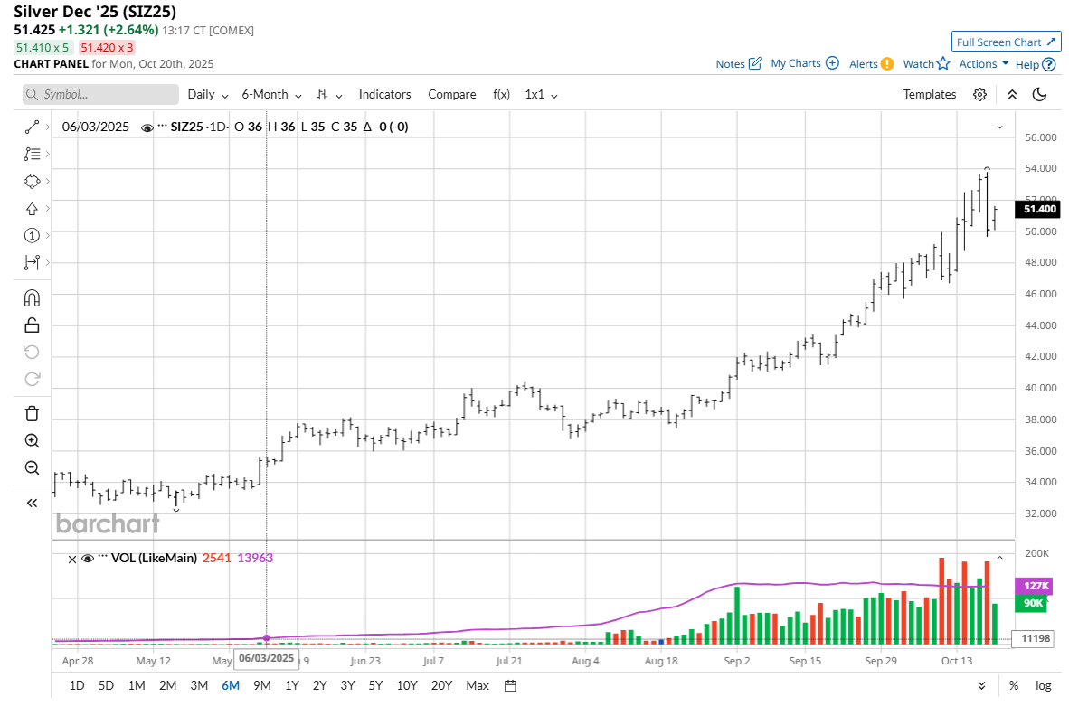The width and height of the screenshot is (1069, 725).
Task: Select the 1D time range
Action: pos(76,685)
